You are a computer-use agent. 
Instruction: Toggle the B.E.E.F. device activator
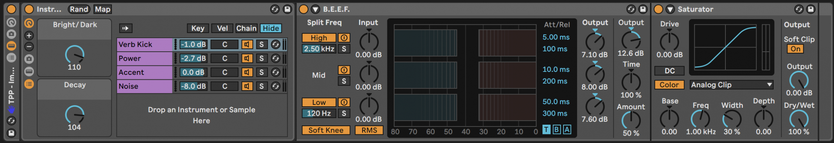click(x=304, y=9)
